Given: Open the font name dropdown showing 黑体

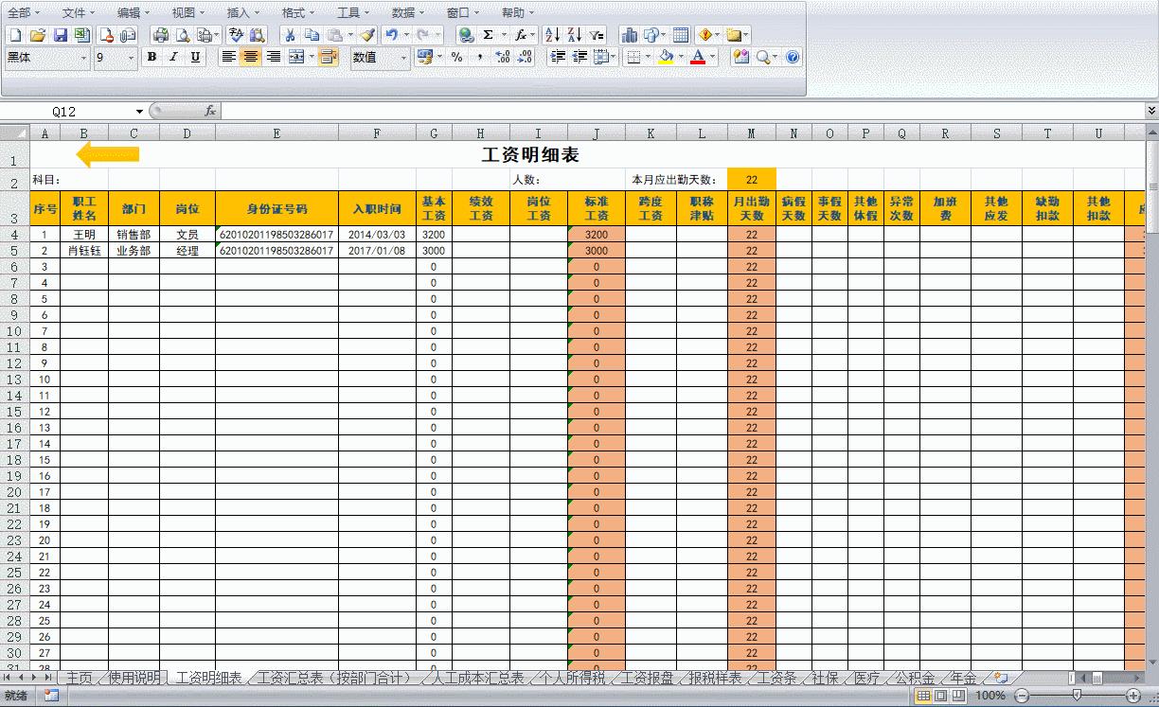Looking at the screenshot, I should pyautogui.click(x=43, y=57).
